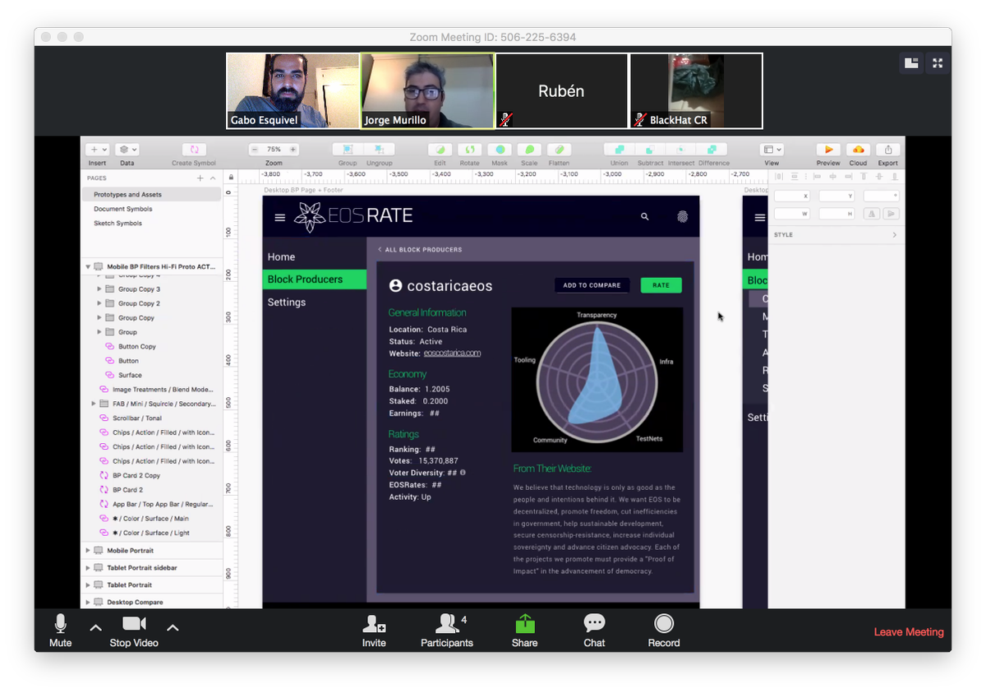Click the Export share icon
The height and width of the screenshot is (693, 986).
[887, 150]
